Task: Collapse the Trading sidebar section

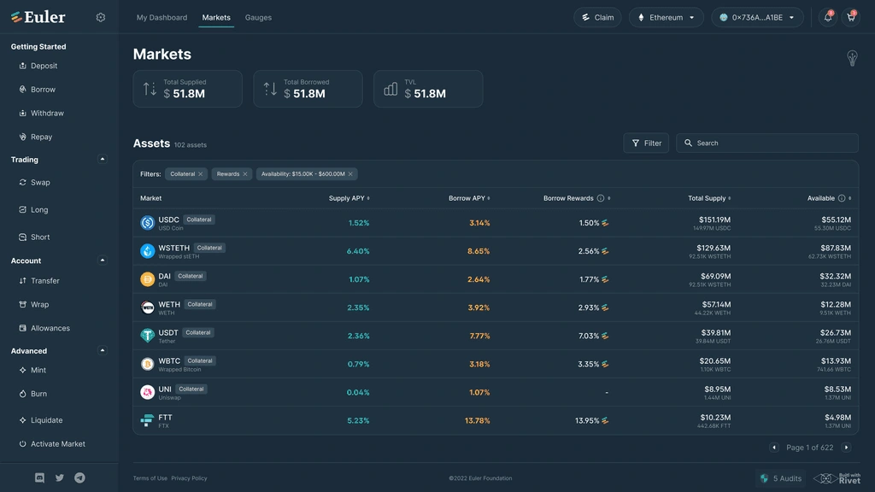Action: click(x=103, y=160)
